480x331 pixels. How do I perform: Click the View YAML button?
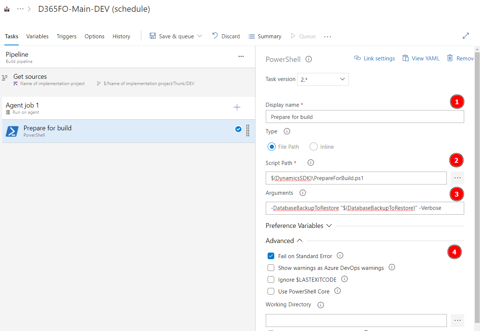(x=421, y=58)
